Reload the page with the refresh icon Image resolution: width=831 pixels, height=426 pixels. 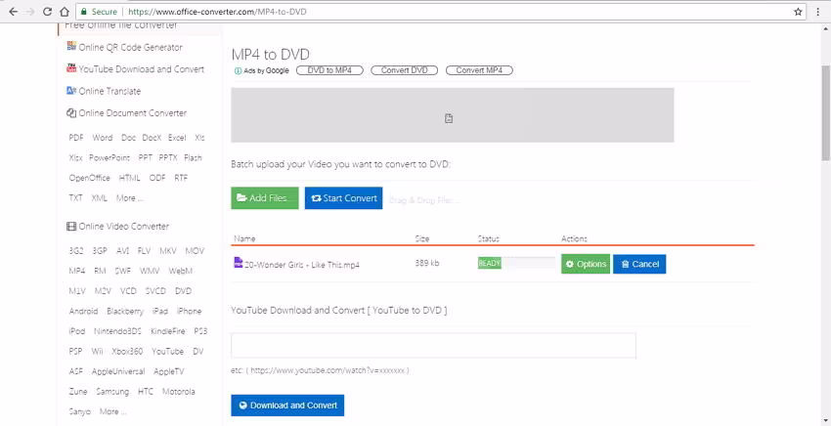(x=47, y=12)
